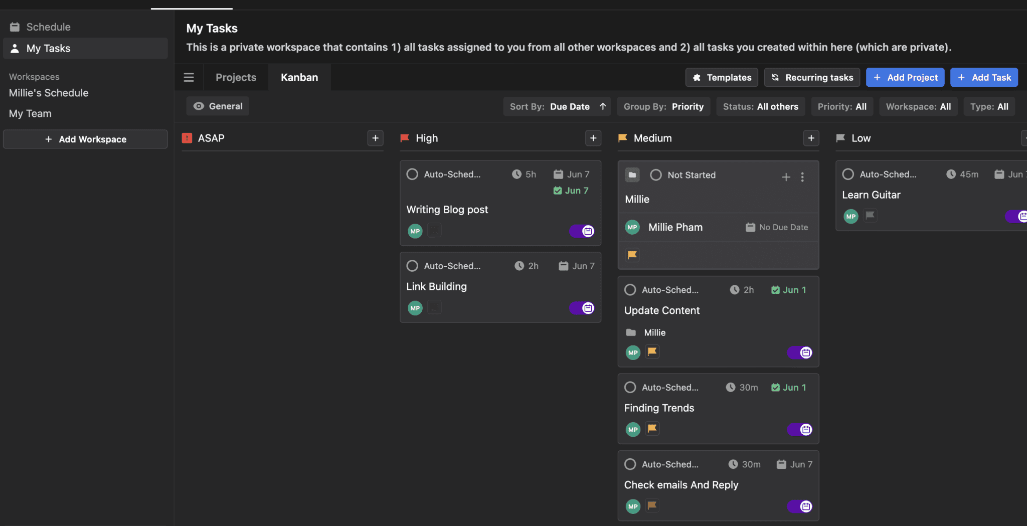Image resolution: width=1027 pixels, height=526 pixels.
Task: Open the Templates dialog
Action: click(x=721, y=77)
